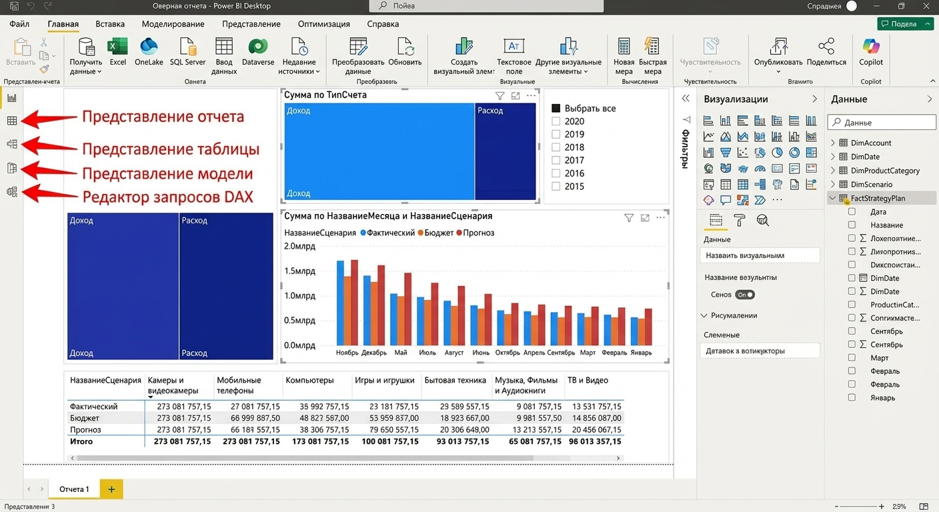Open the OneLake data hub
This screenshot has height=512, width=939.
coord(149,52)
